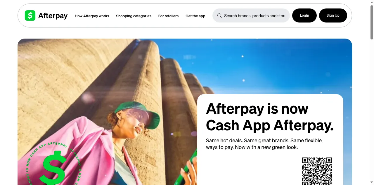This screenshot has height=185, width=374.
Task: Click the Afterpay is now Cash App Afterpay headline
Action: [x=270, y=117]
